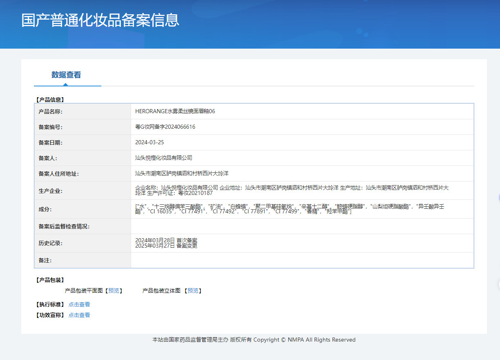The image size is (500, 360).
Task: Click the blue floating button at right edge
Action: click(x=499, y=198)
